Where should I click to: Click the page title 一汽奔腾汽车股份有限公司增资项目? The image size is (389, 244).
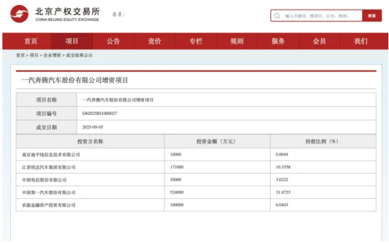(x=75, y=80)
